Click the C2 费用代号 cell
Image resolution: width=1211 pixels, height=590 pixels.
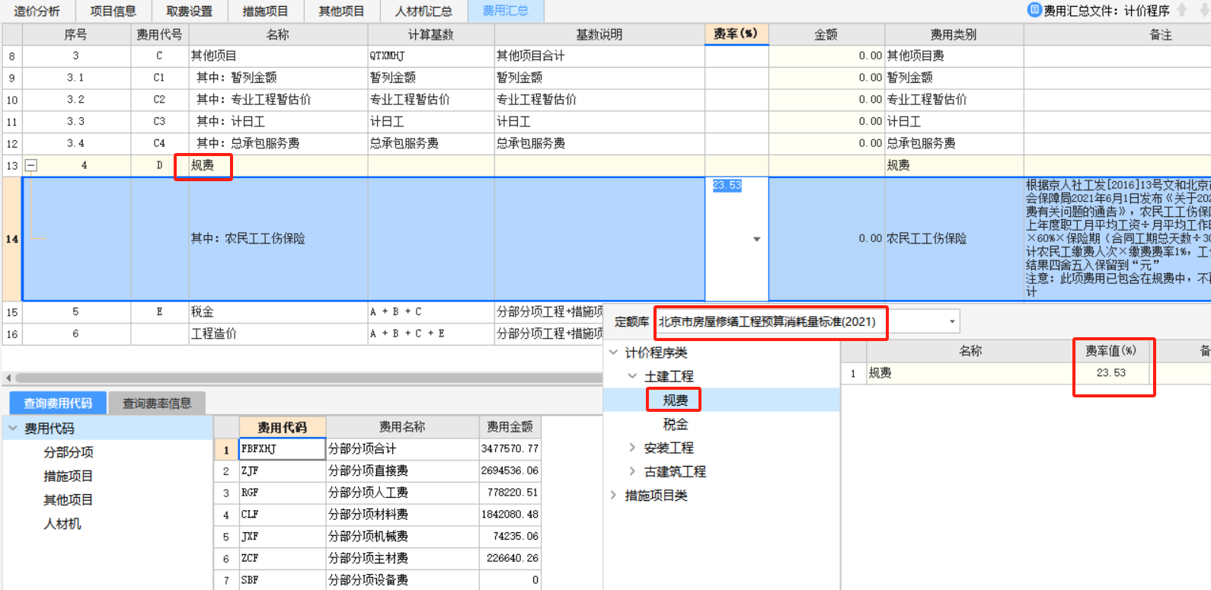pos(159,100)
